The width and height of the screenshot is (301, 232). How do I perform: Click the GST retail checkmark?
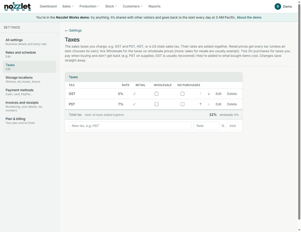134,94
